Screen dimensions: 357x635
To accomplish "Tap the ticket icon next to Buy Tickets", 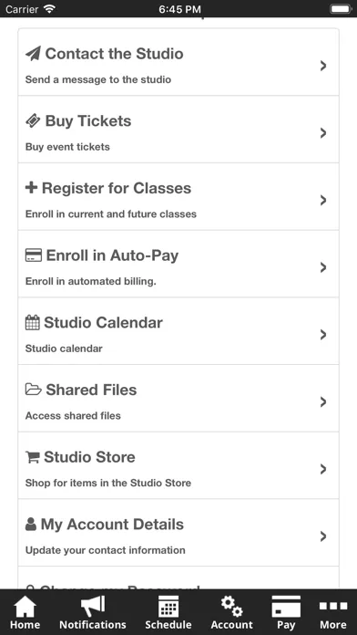I will coord(33,120).
